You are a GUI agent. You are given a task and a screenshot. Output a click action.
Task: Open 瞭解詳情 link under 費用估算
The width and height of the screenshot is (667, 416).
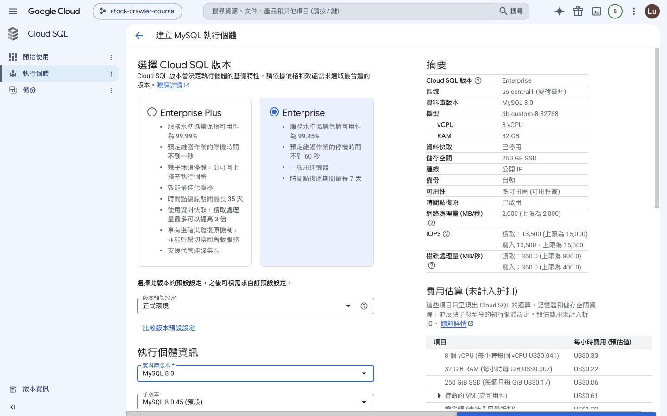(x=457, y=324)
